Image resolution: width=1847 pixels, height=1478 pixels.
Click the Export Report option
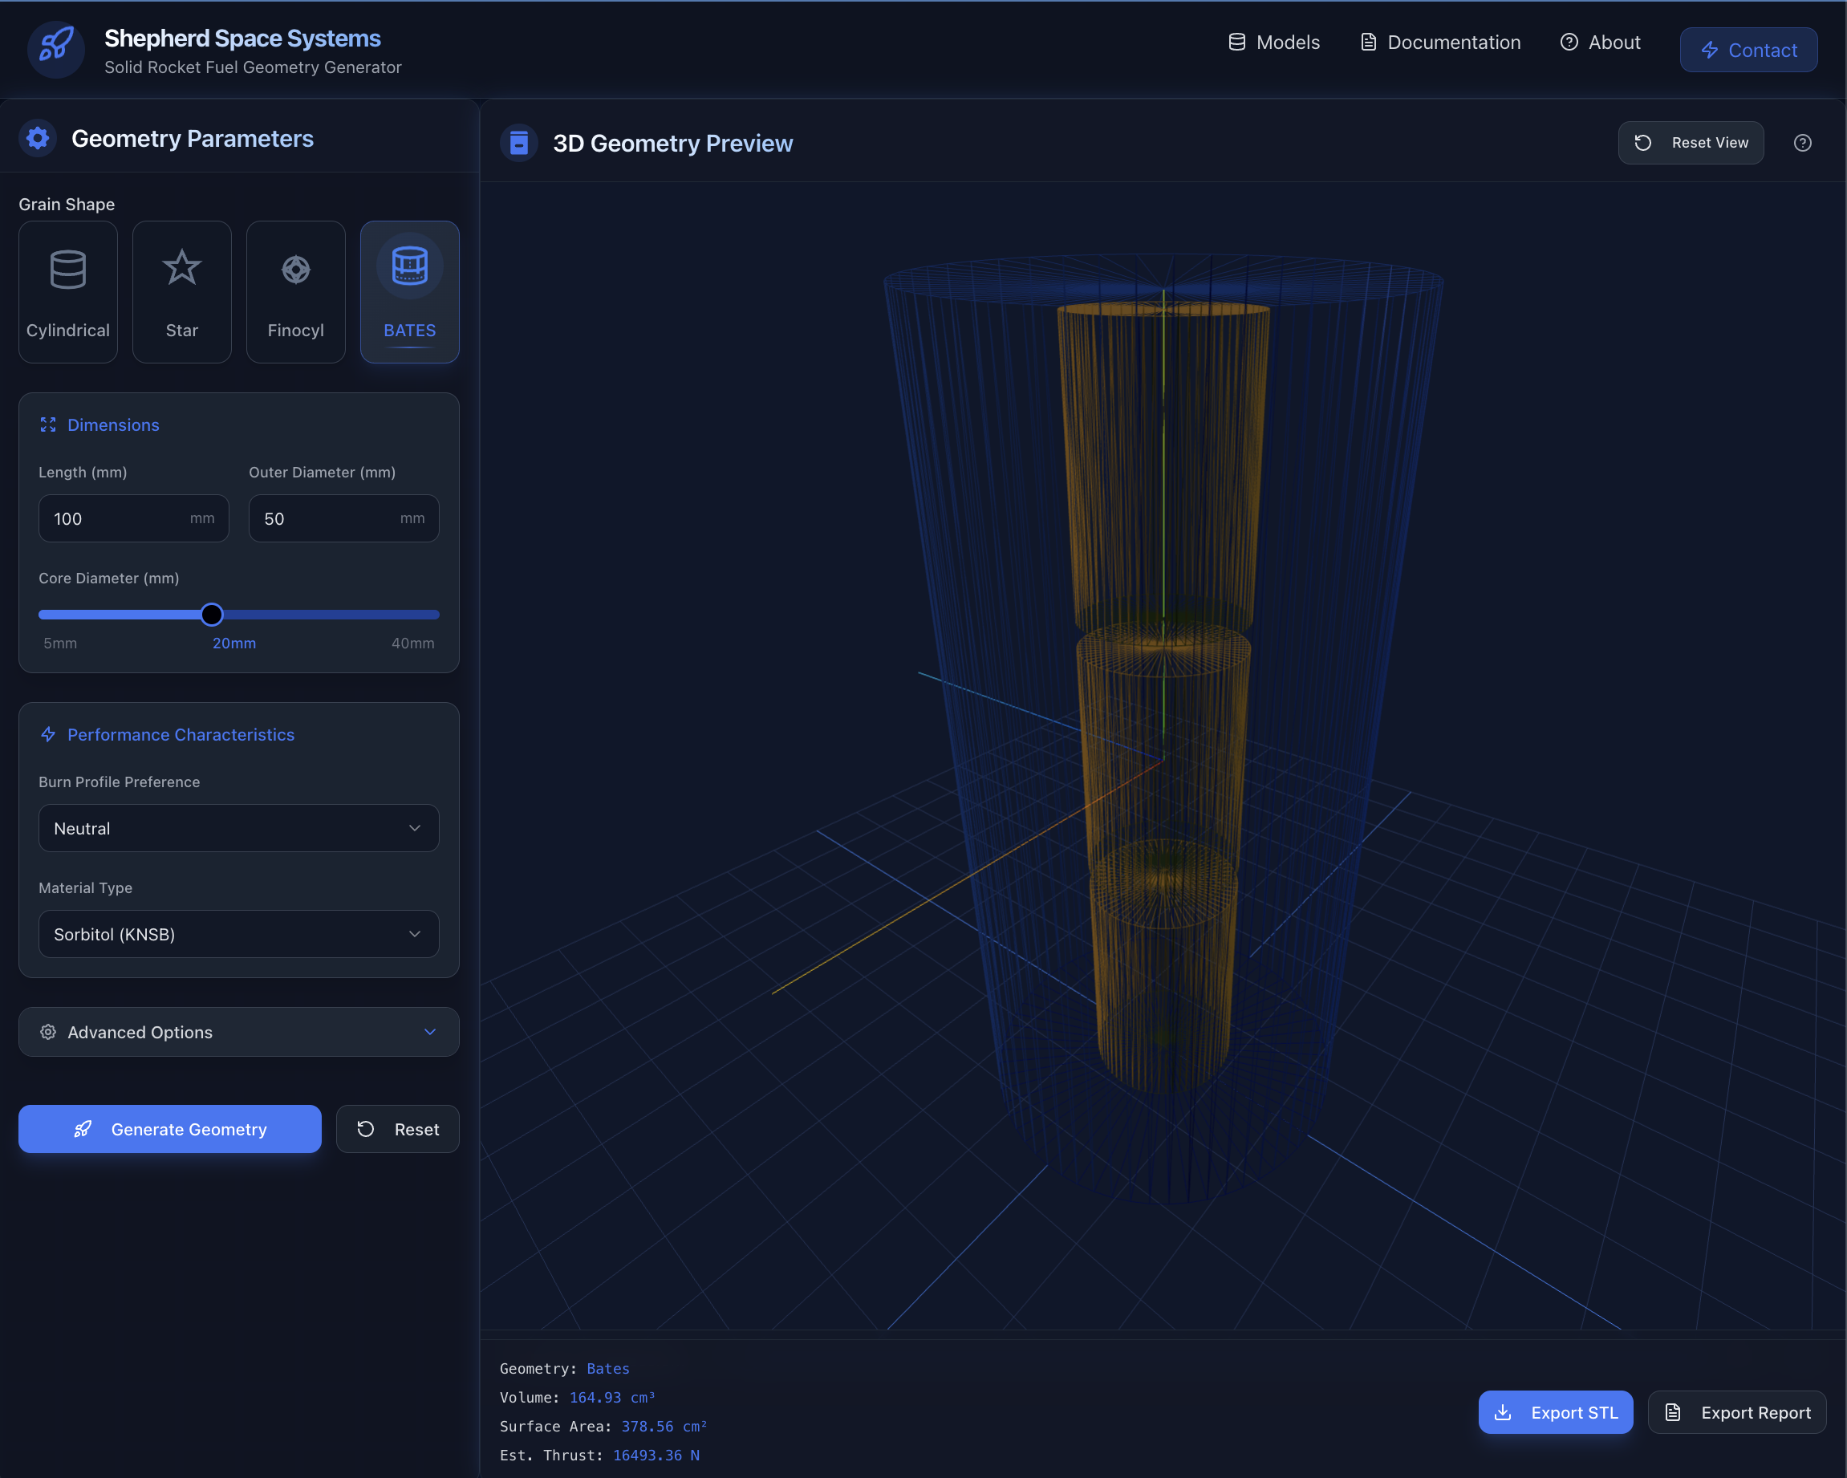[x=1737, y=1412]
